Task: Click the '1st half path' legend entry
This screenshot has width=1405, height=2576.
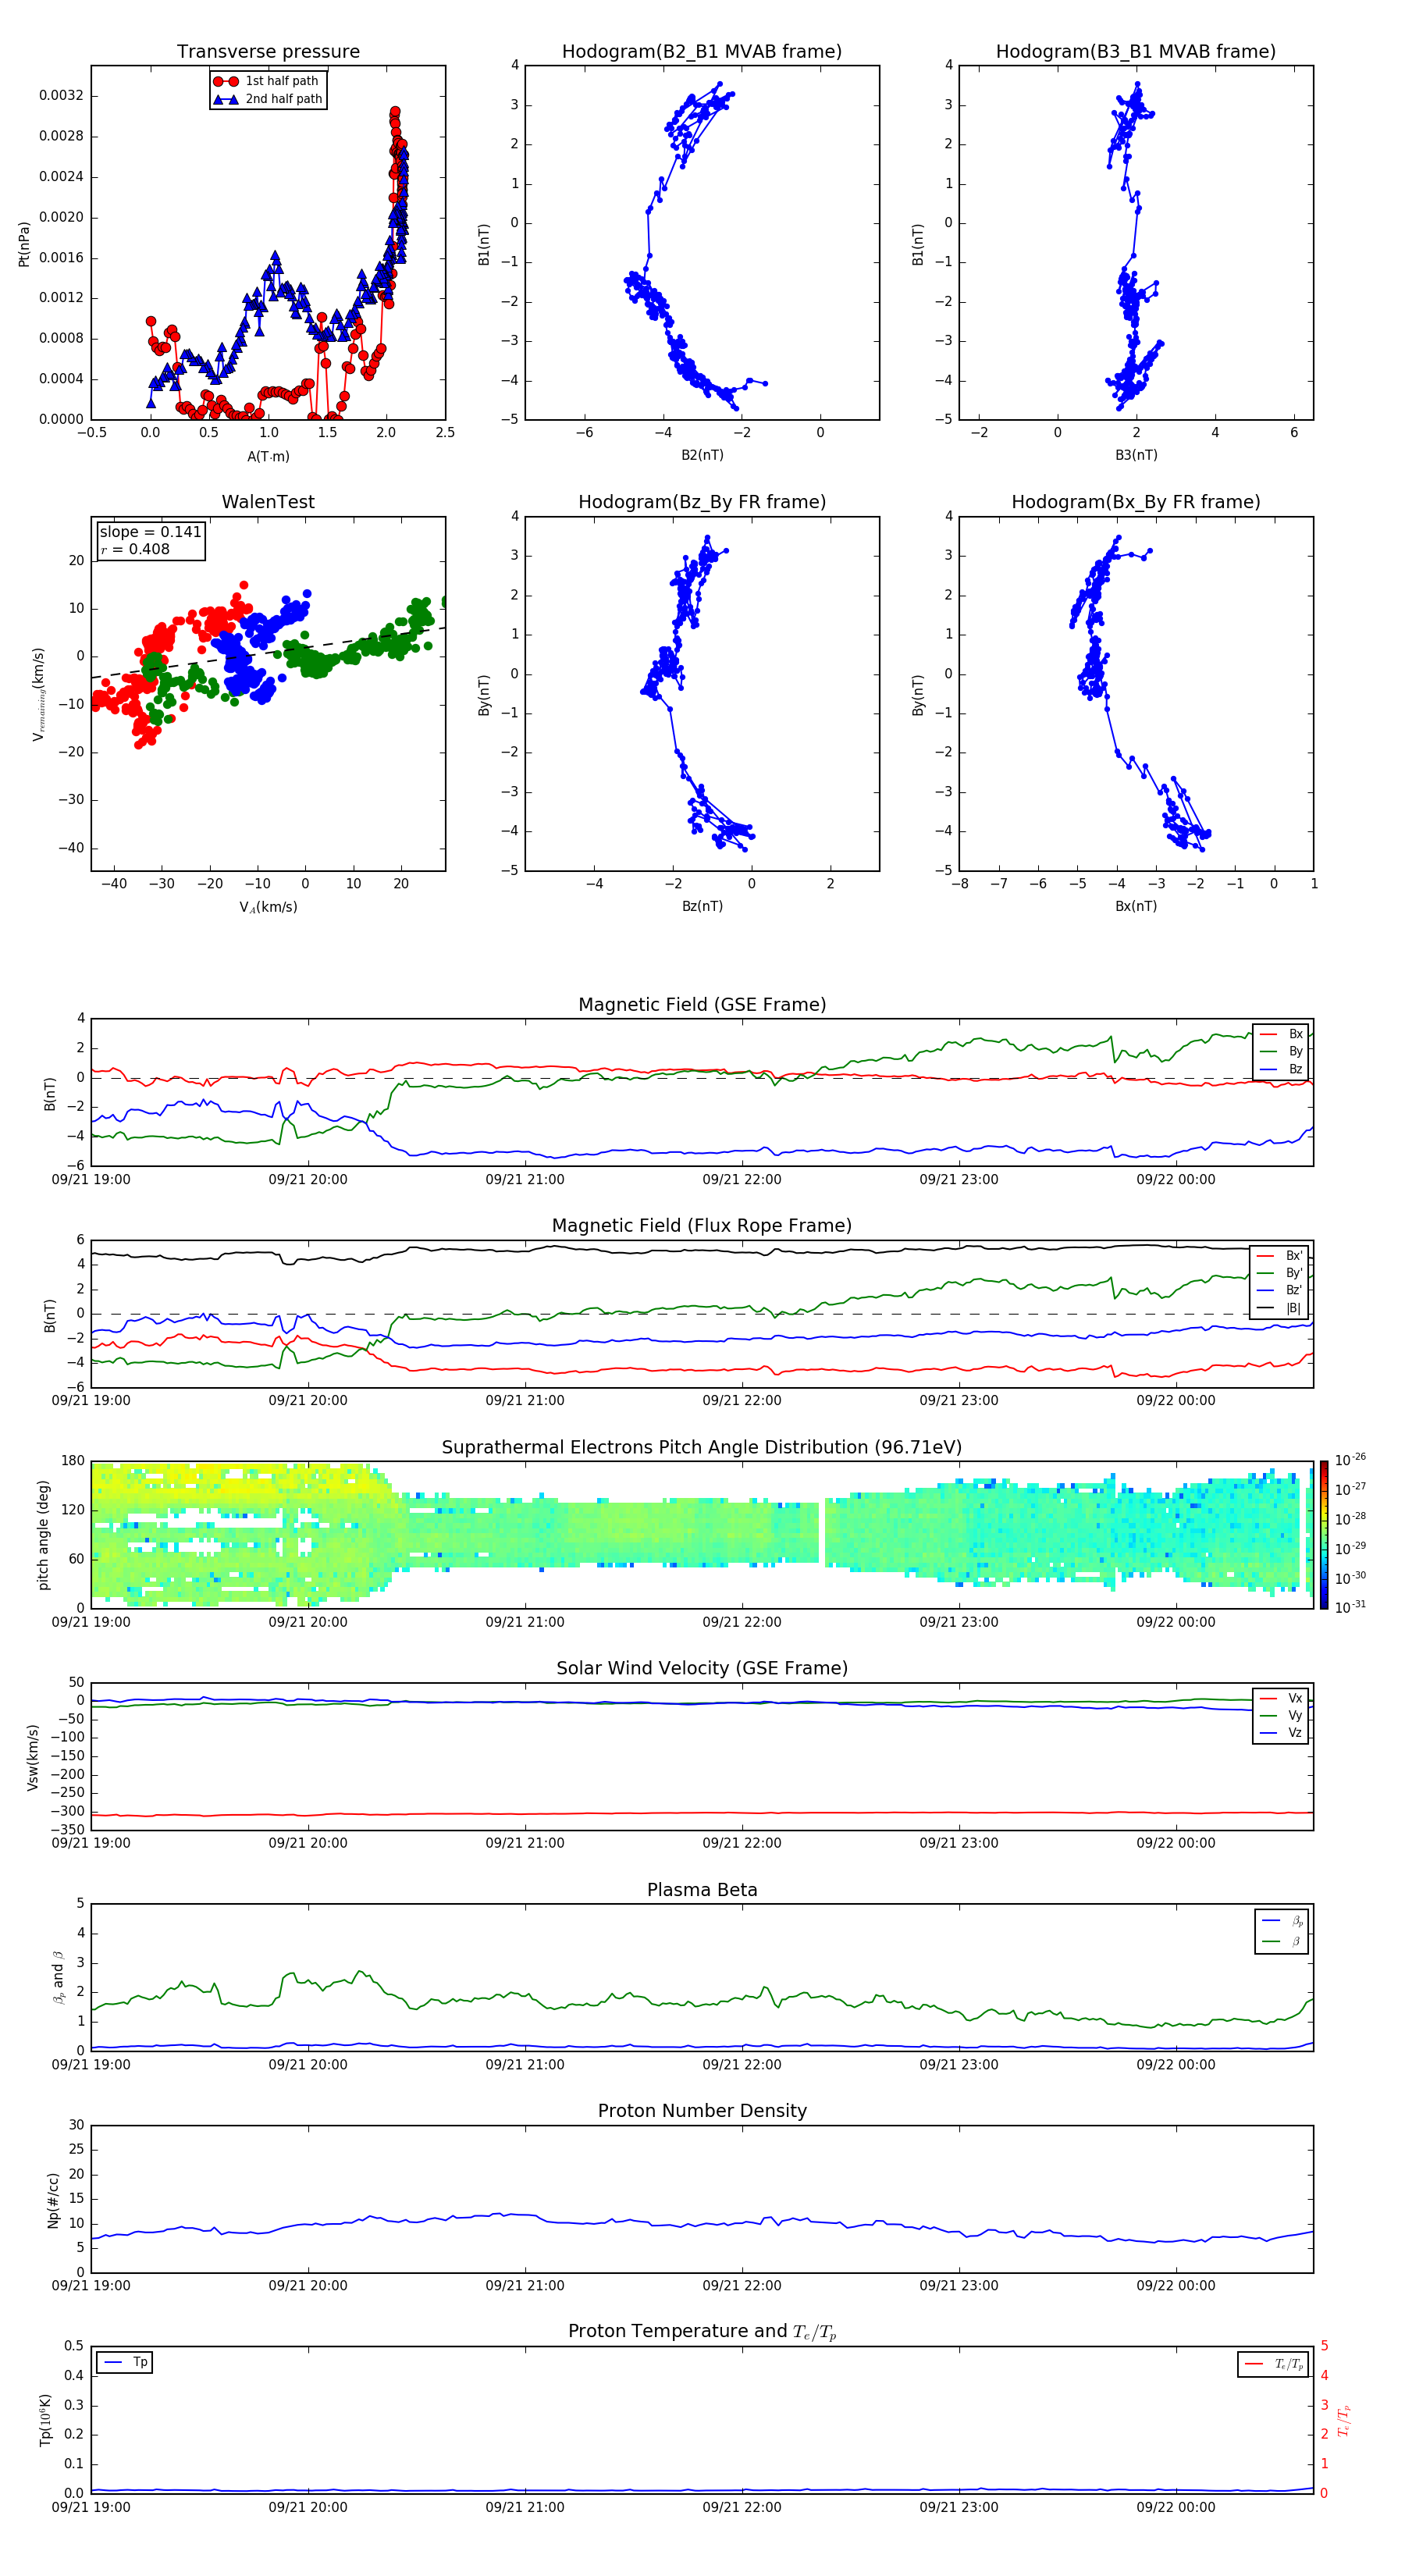Action: pyautogui.click(x=268, y=81)
